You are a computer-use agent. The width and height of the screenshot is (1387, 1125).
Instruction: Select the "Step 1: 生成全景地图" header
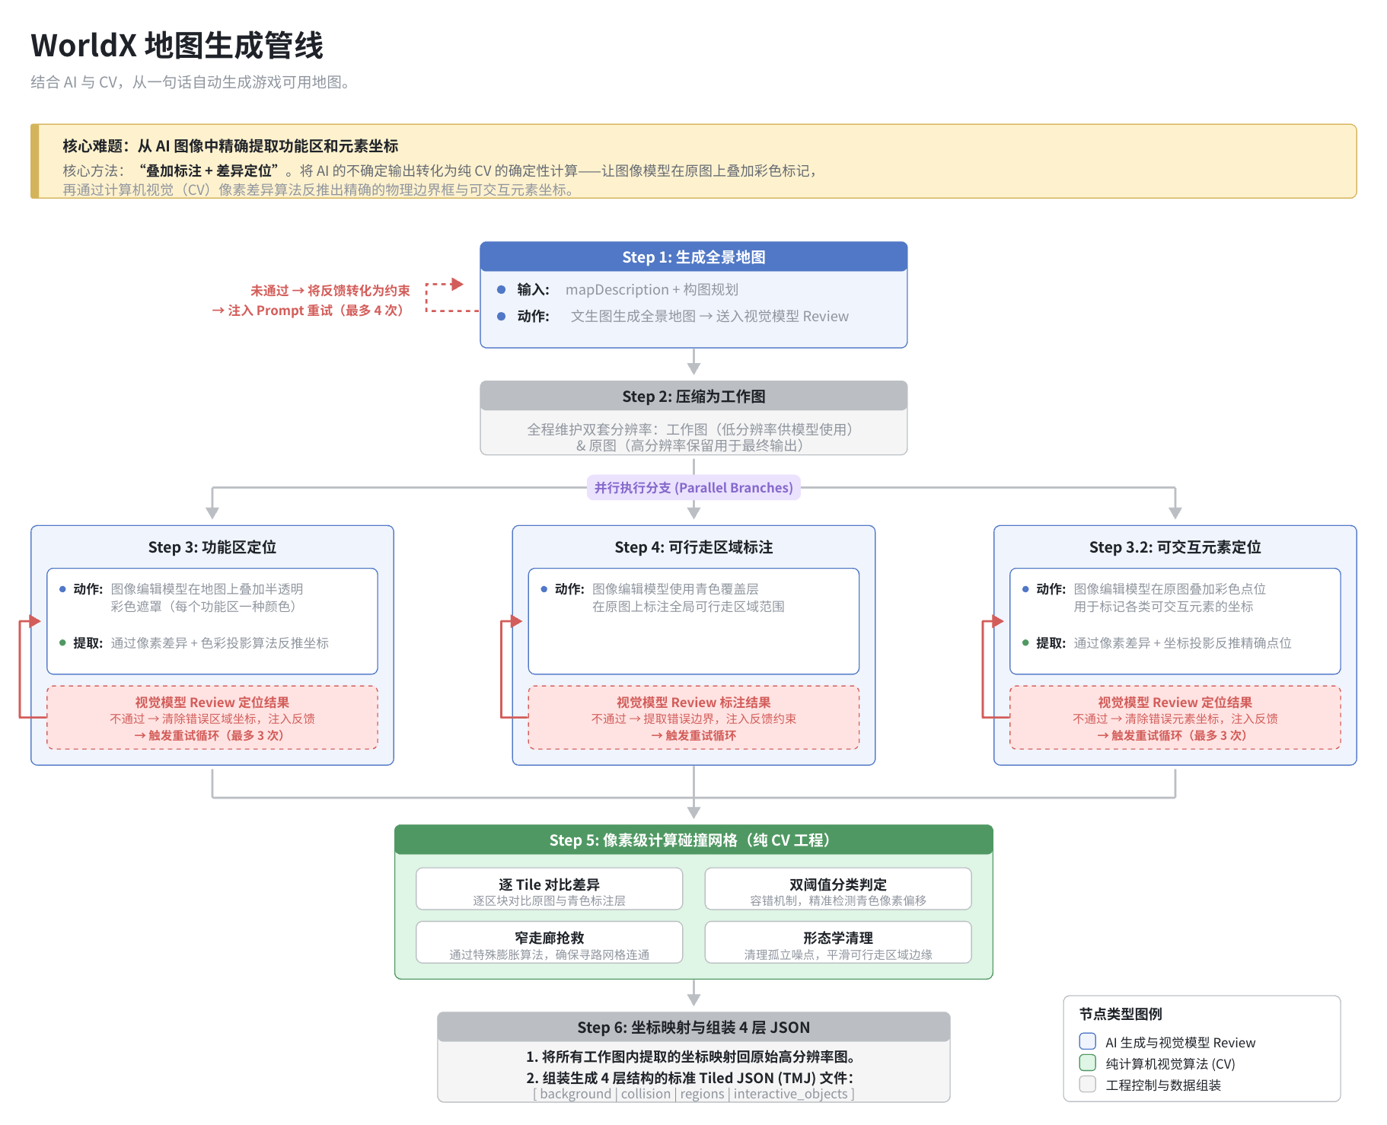pos(693,257)
